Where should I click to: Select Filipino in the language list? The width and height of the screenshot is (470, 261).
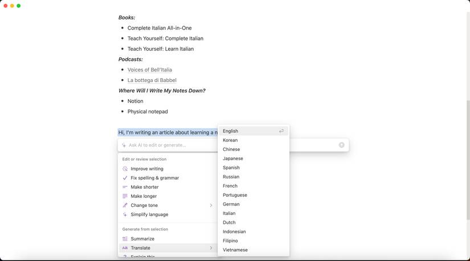coord(254,241)
